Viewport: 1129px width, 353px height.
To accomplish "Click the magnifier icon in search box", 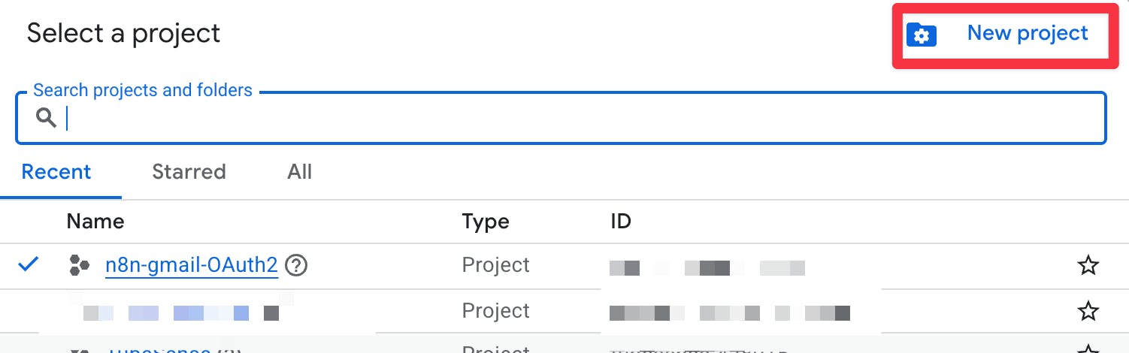I will point(47,117).
